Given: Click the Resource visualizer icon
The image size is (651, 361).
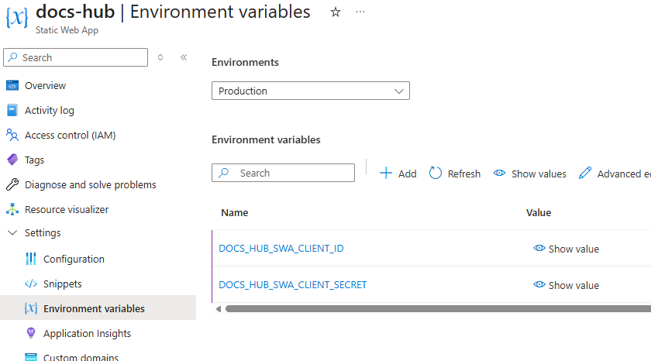Looking at the screenshot, I should [x=12, y=209].
